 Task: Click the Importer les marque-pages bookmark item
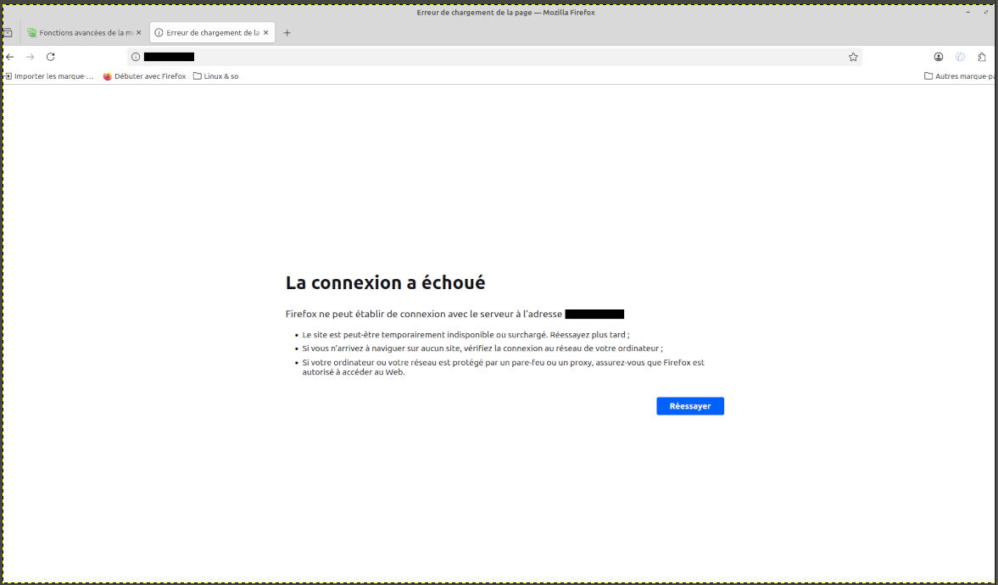point(49,76)
